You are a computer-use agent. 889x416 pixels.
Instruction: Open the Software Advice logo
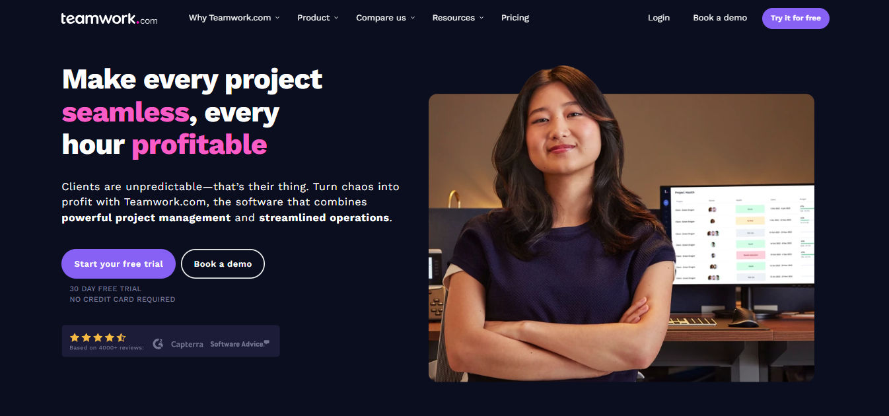pos(240,343)
